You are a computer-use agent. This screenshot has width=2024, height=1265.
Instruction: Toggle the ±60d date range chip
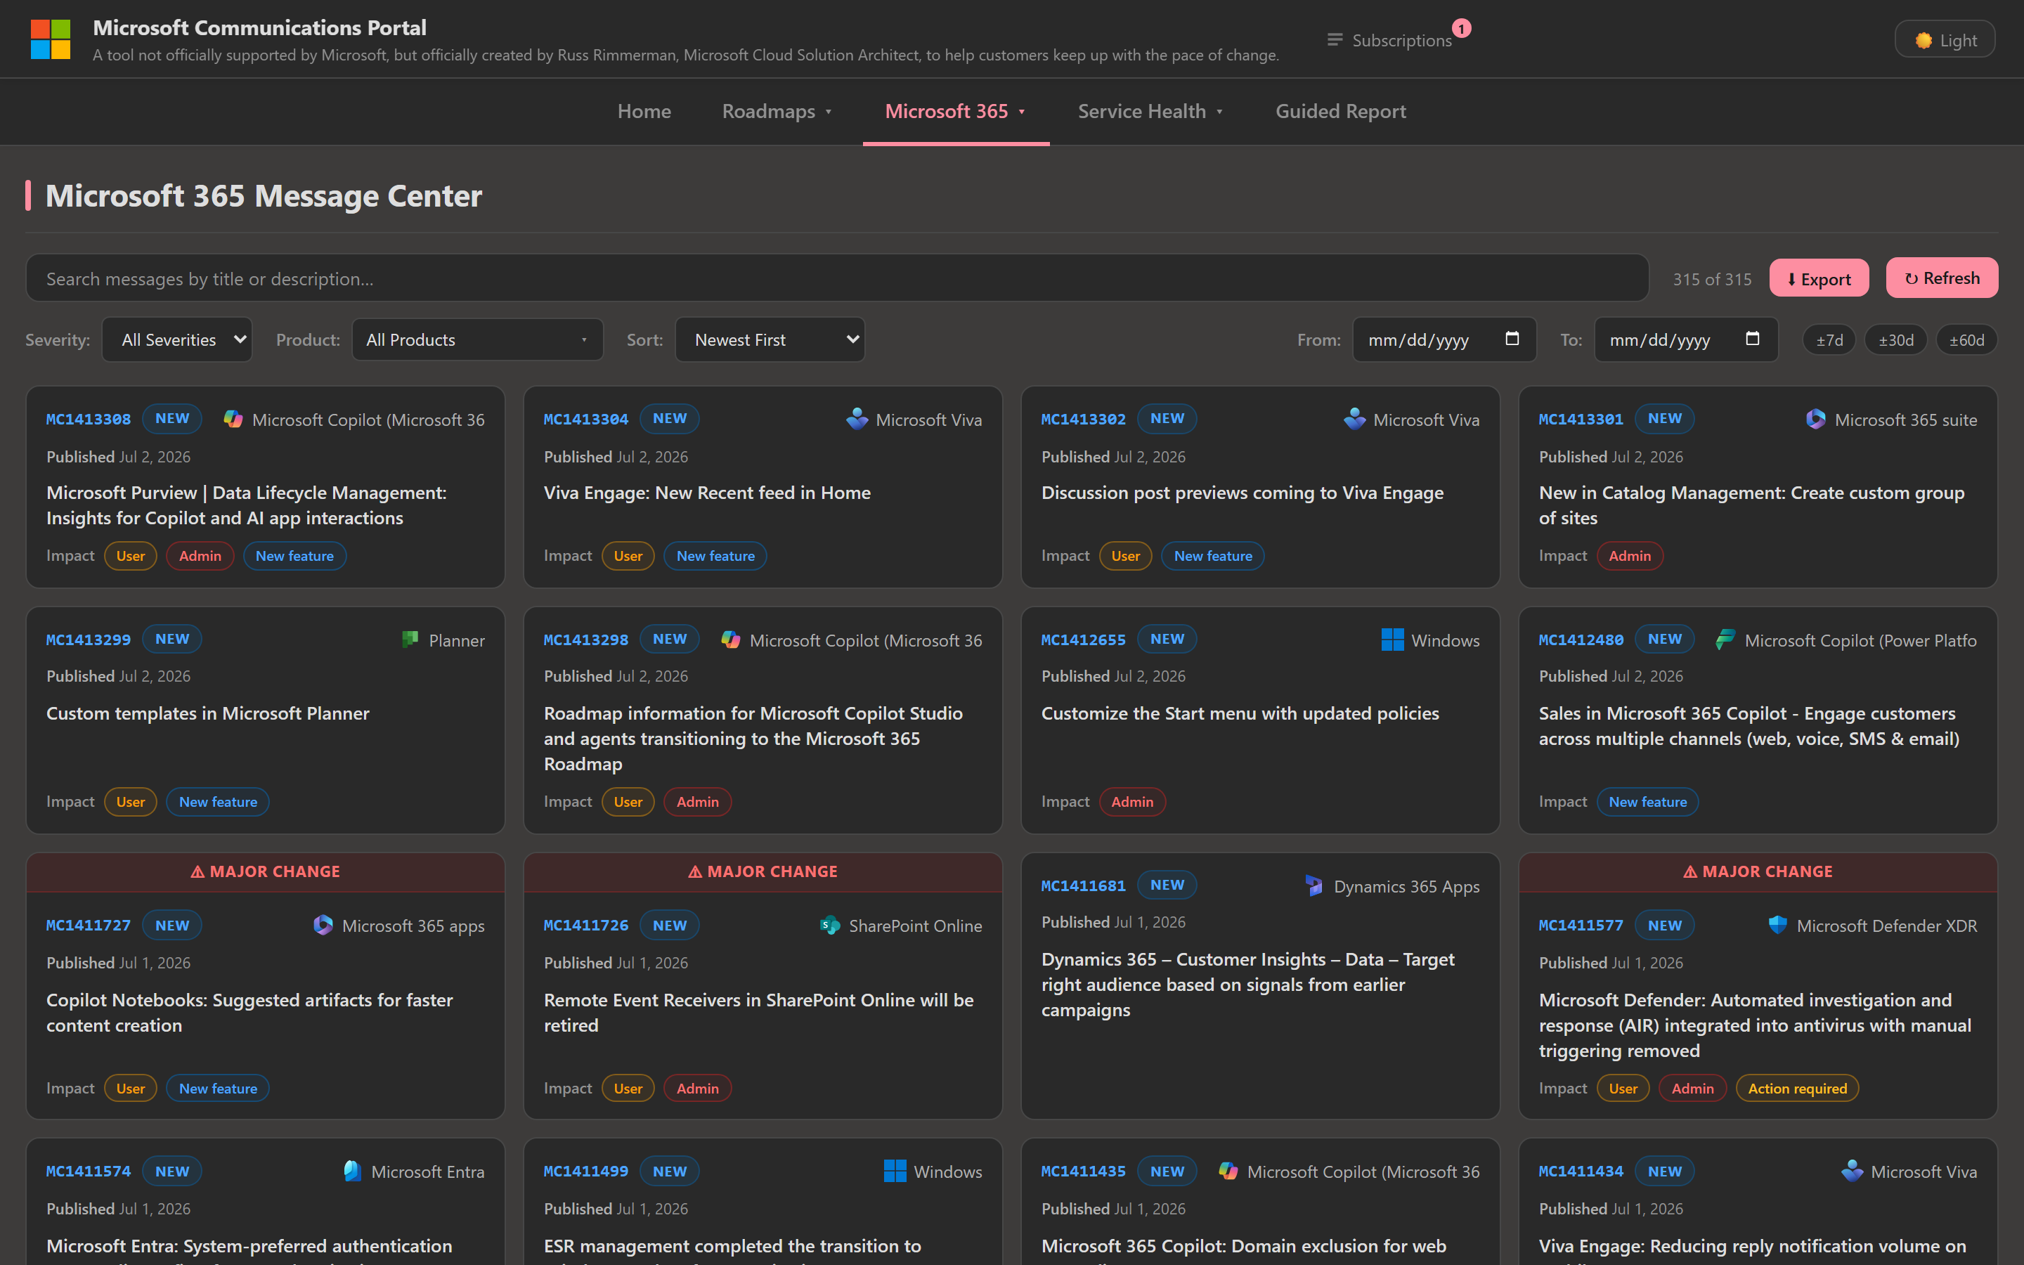[x=1966, y=341]
